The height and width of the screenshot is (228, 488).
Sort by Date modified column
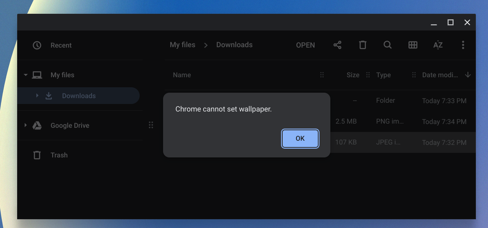click(x=440, y=75)
